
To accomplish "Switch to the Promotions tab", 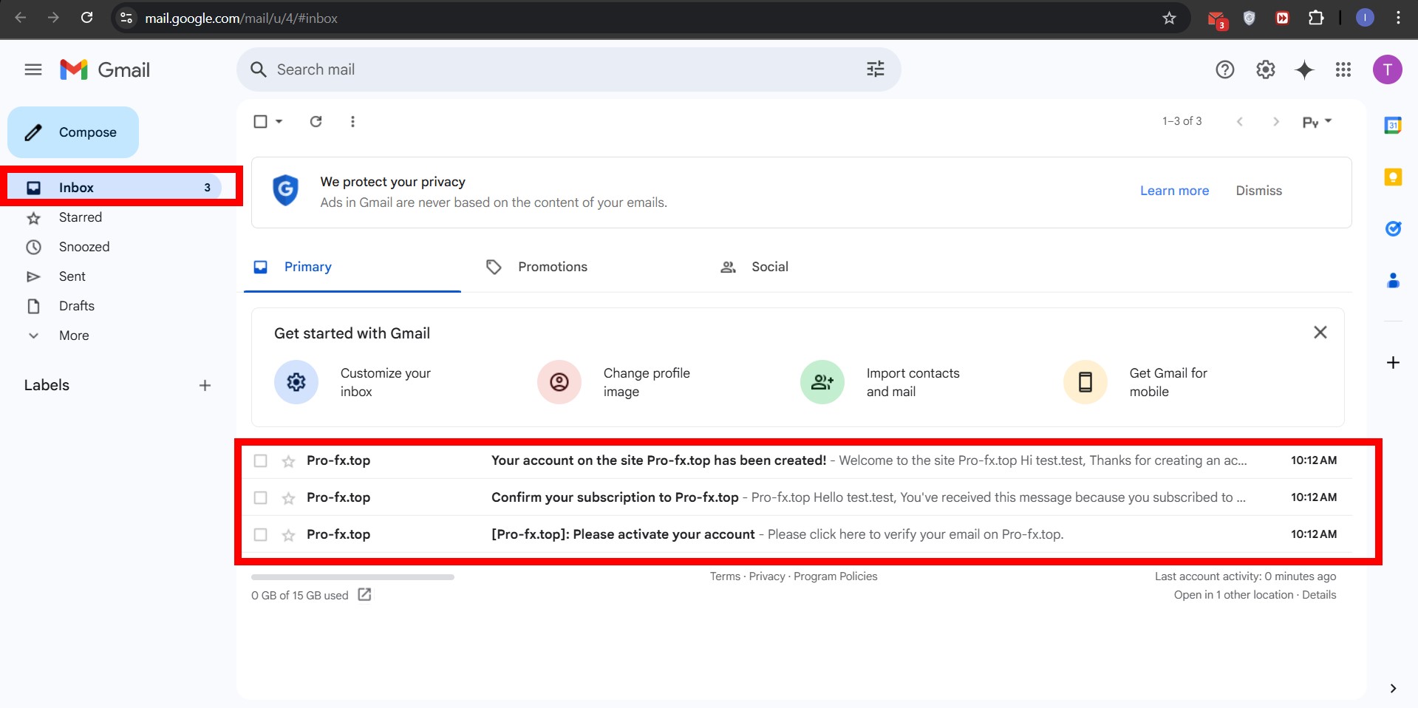I will tap(553, 267).
